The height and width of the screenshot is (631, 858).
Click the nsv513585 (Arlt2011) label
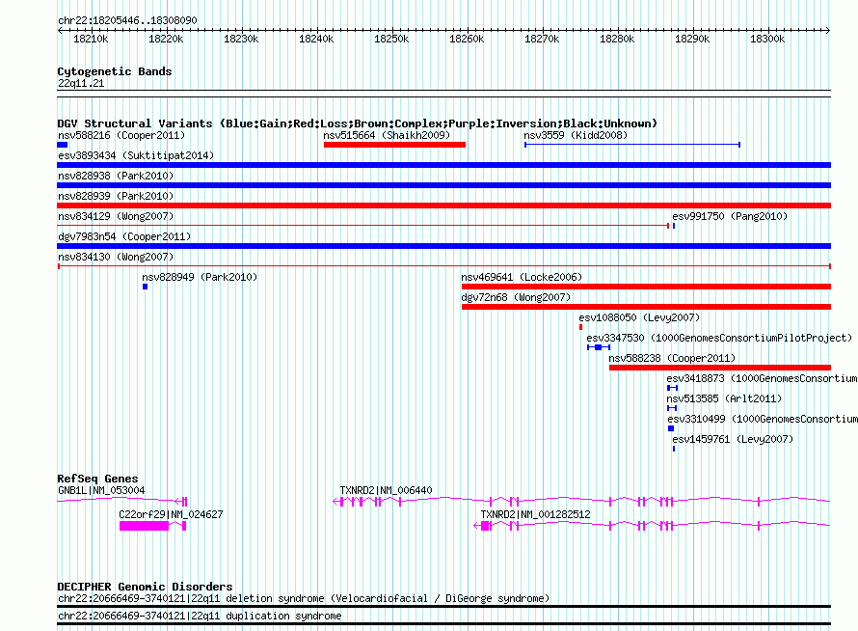pos(724,398)
